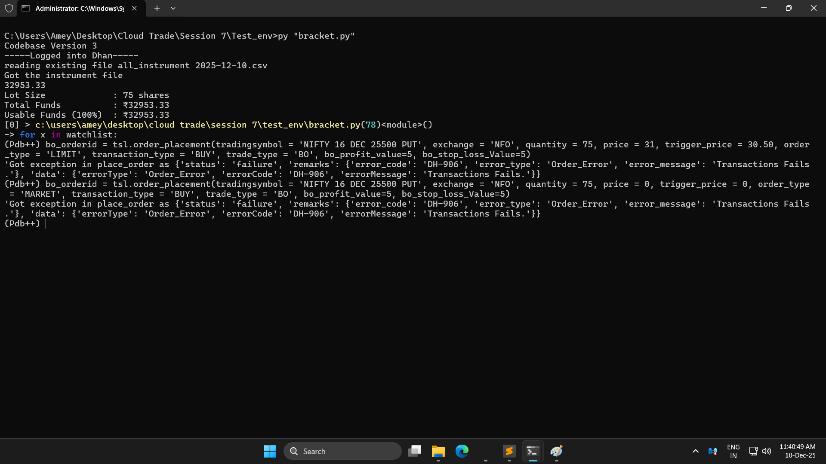826x464 pixels.
Task: Launch Microsoft Edge from taskbar
Action: (462, 451)
